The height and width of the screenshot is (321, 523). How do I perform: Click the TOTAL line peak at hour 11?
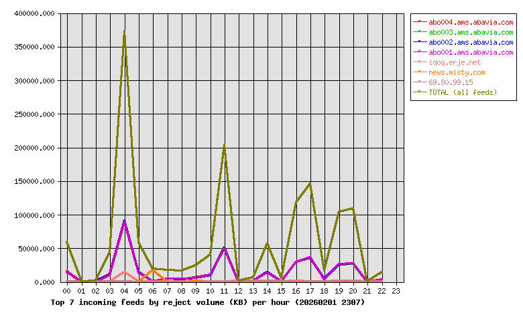pyautogui.click(x=224, y=146)
